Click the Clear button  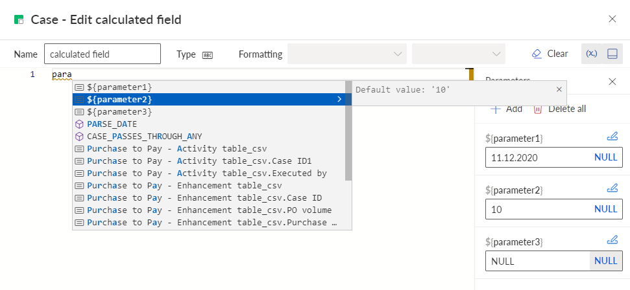(550, 54)
